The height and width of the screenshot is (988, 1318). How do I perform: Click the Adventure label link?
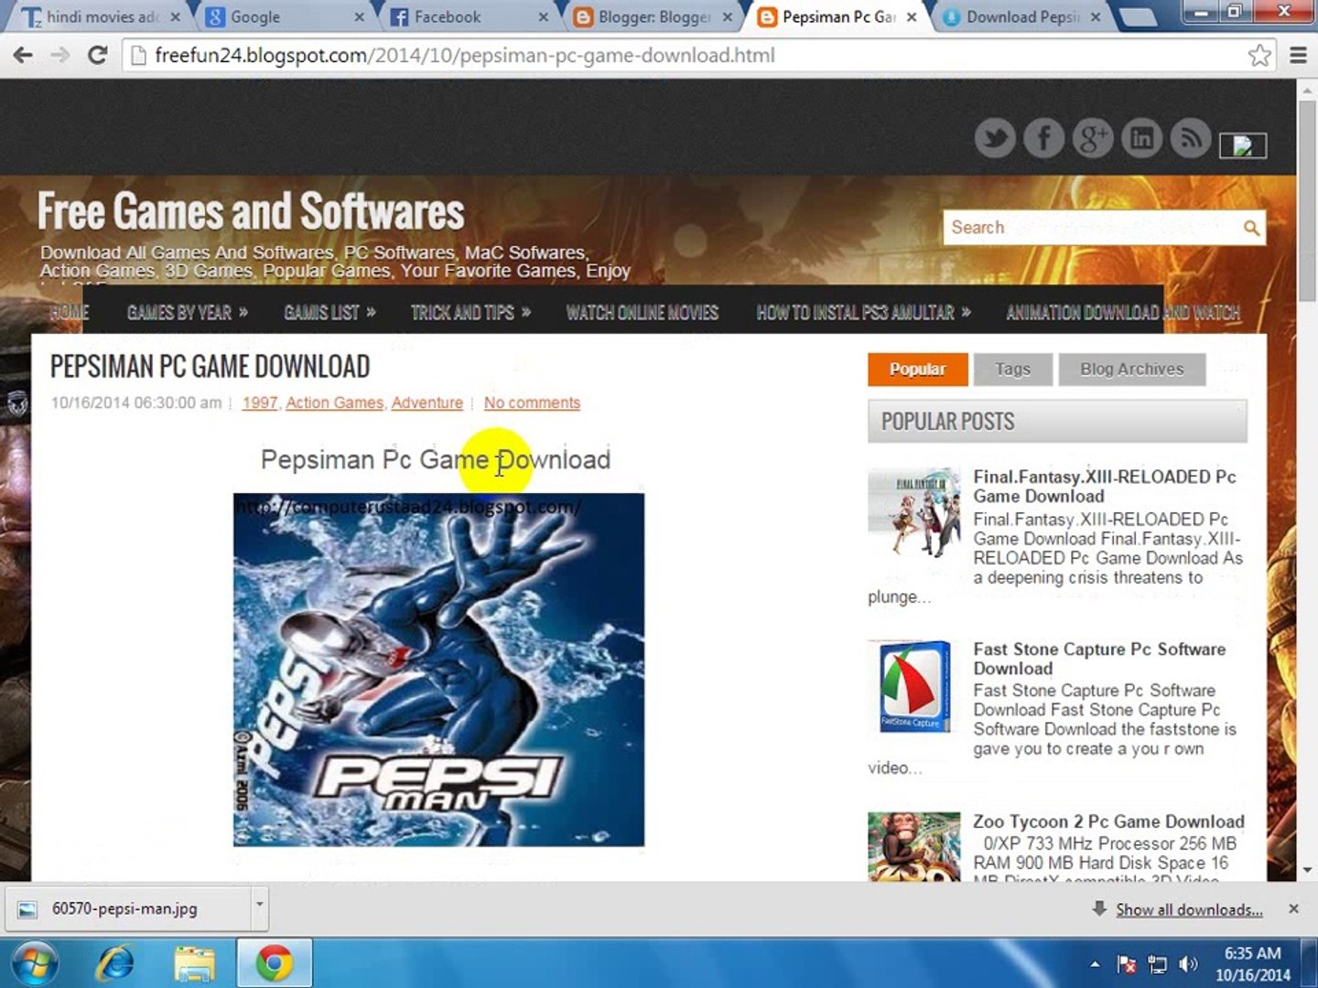tap(427, 403)
